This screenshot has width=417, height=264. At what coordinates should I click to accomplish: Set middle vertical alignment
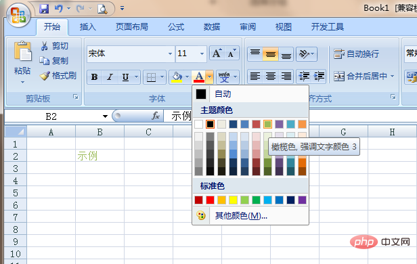[x=271, y=54]
